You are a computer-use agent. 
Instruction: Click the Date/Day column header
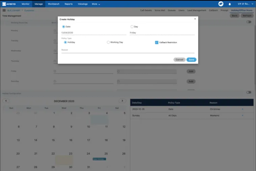click(137, 103)
